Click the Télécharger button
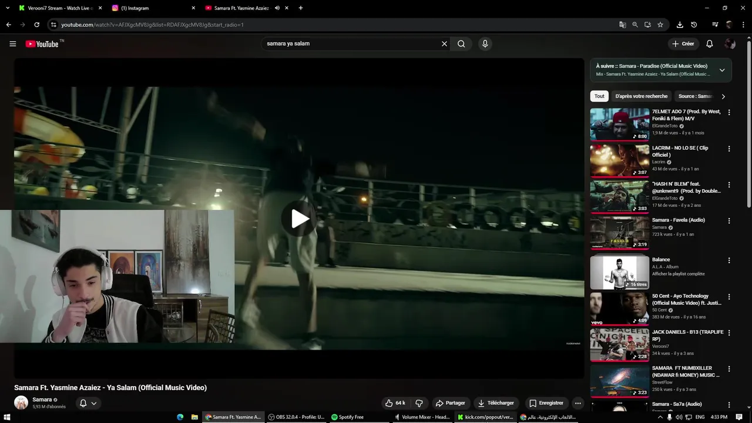 496,403
